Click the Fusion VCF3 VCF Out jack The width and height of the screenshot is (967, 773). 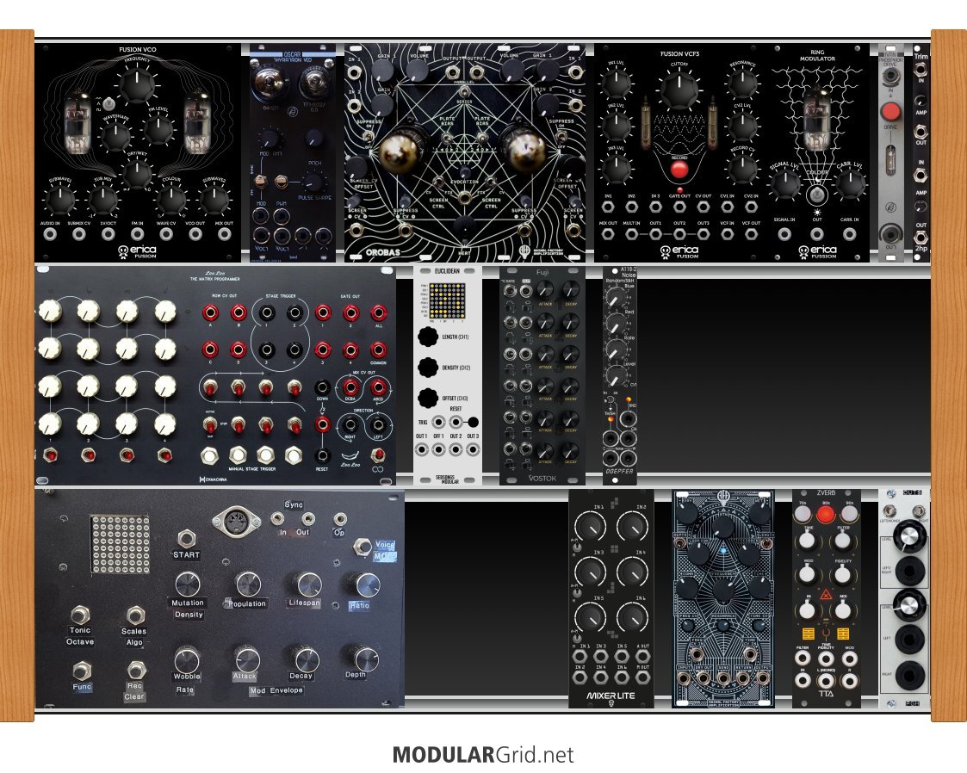(751, 234)
